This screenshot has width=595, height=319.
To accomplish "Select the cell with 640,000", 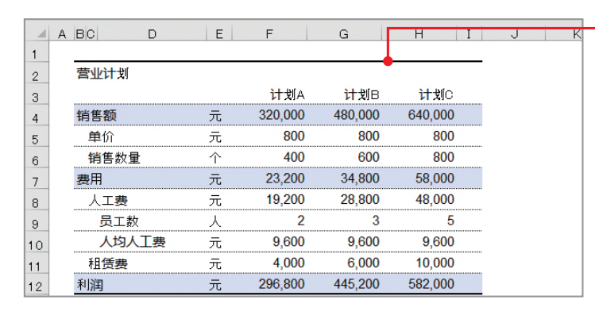I will (x=431, y=115).
